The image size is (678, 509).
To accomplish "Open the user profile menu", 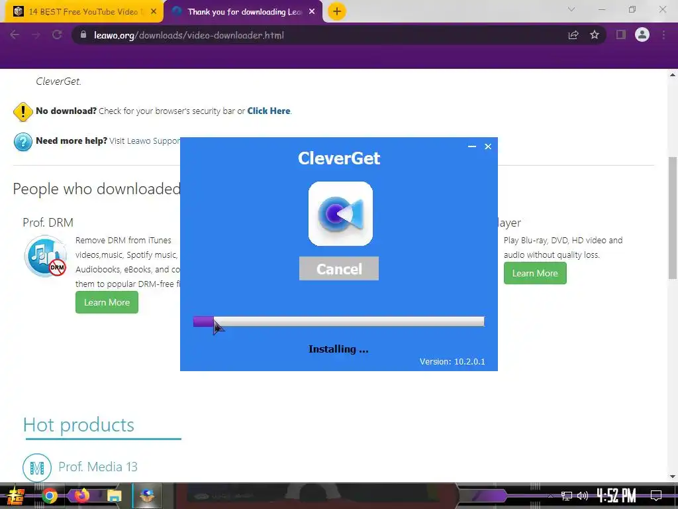I will coord(642,34).
